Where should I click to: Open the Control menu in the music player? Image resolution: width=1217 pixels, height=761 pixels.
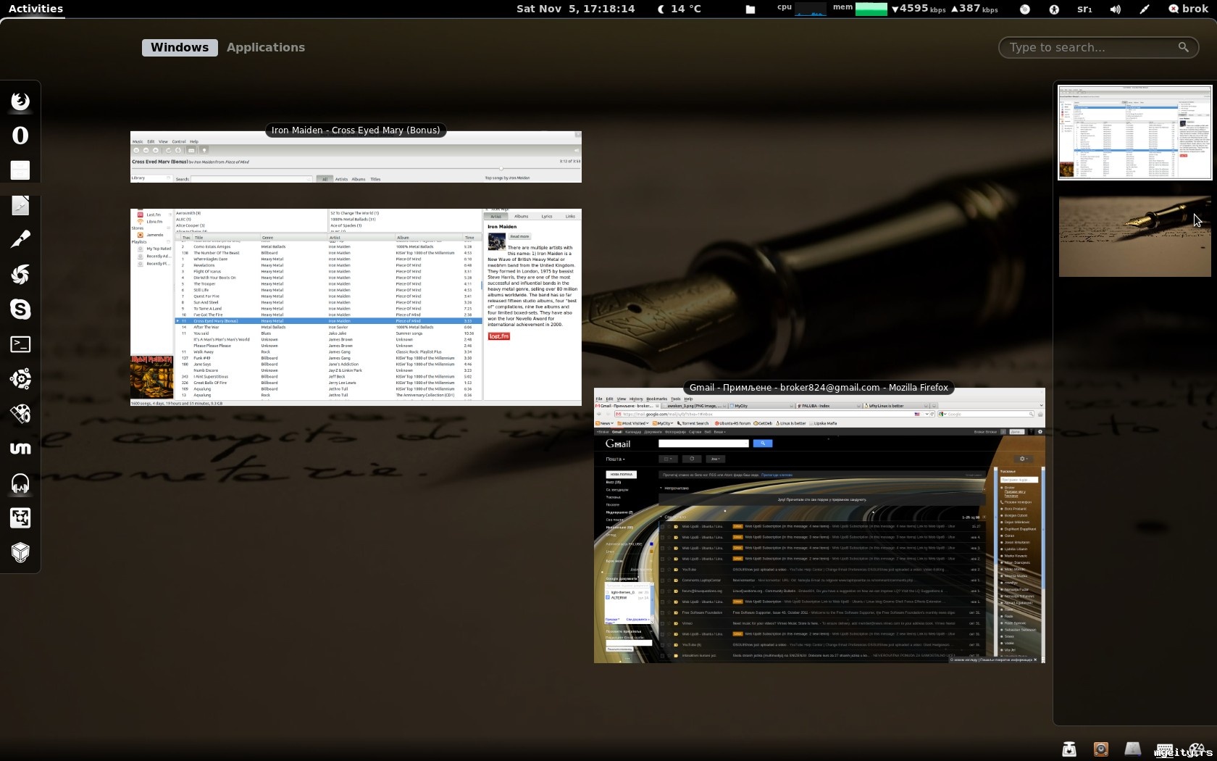point(179,141)
